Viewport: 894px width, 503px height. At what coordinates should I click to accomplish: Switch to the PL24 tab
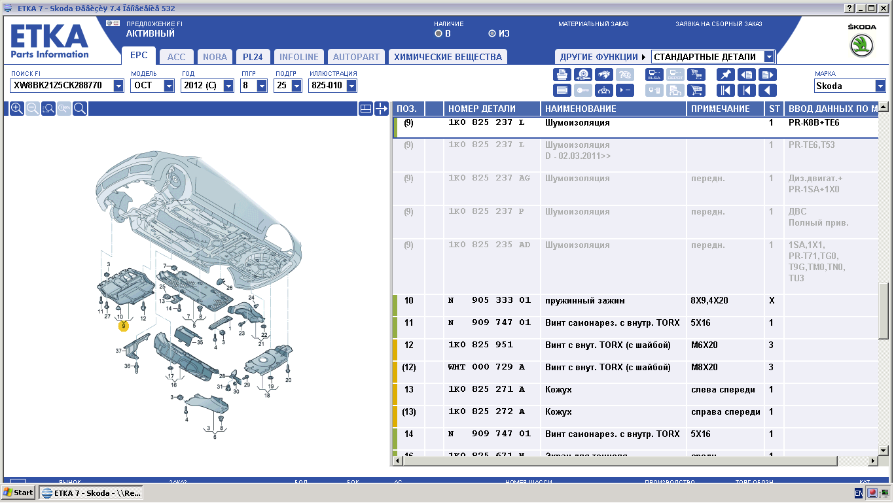[253, 57]
